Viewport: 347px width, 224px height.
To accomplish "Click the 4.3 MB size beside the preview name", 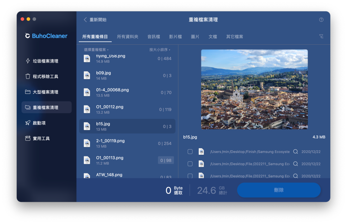I will [x=319, y=137].
